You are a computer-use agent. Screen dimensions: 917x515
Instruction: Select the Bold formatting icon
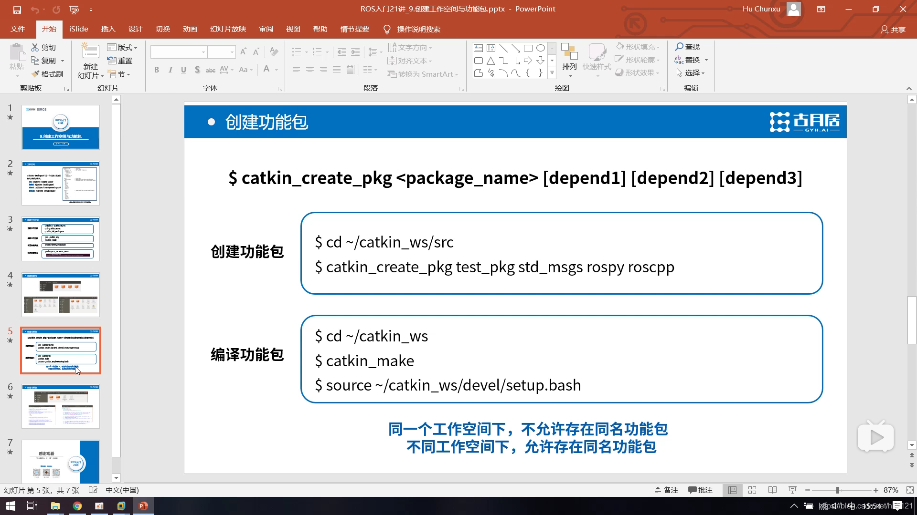[156, 69]
